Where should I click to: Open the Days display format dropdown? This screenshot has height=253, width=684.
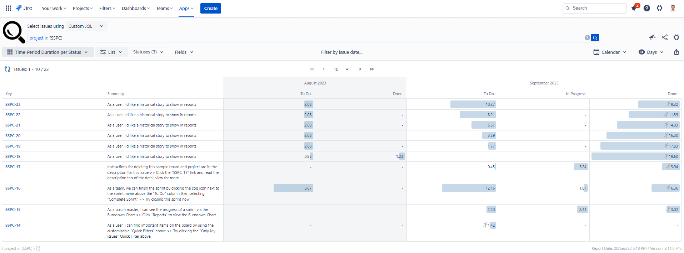click(x=651, y=52)
